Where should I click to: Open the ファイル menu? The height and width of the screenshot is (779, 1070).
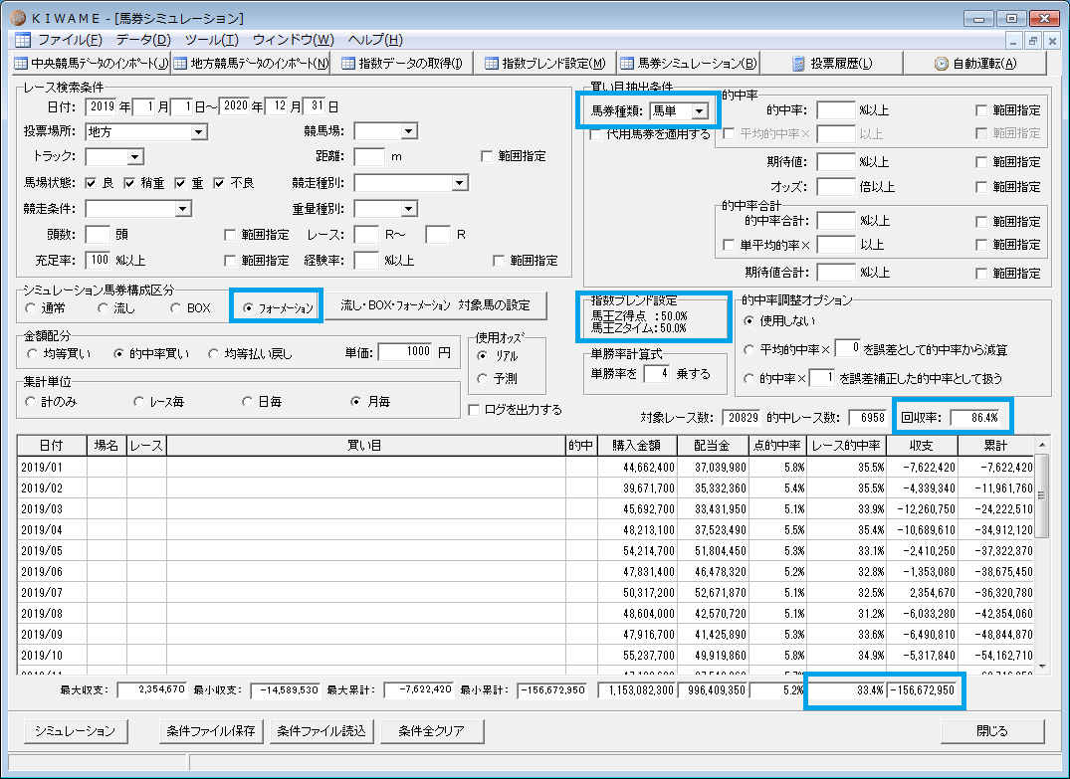click(70, 40)
